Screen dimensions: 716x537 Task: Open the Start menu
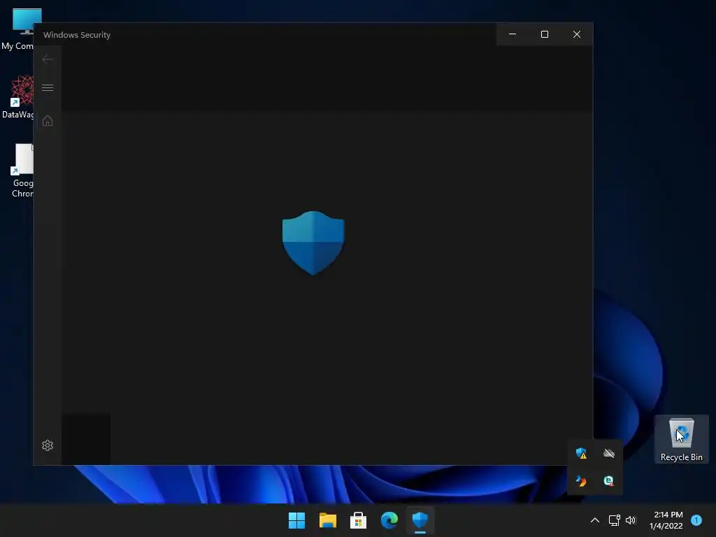[x=296, y=520]
